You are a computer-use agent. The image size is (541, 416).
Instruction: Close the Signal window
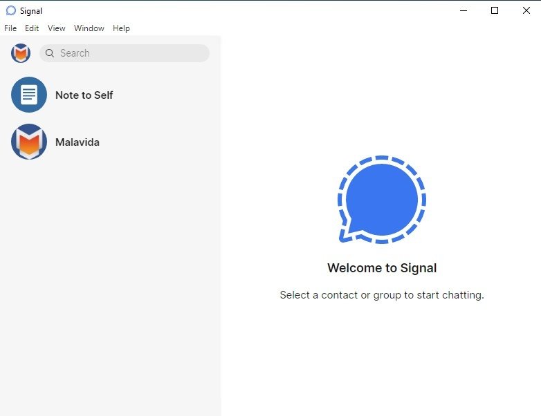tap(526, 10)
